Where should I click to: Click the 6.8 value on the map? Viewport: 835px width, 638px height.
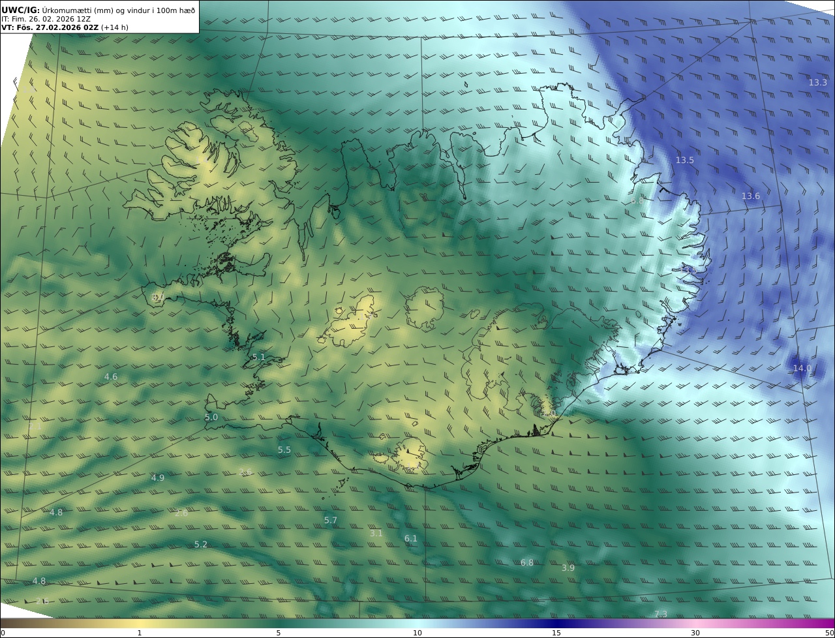527,562
